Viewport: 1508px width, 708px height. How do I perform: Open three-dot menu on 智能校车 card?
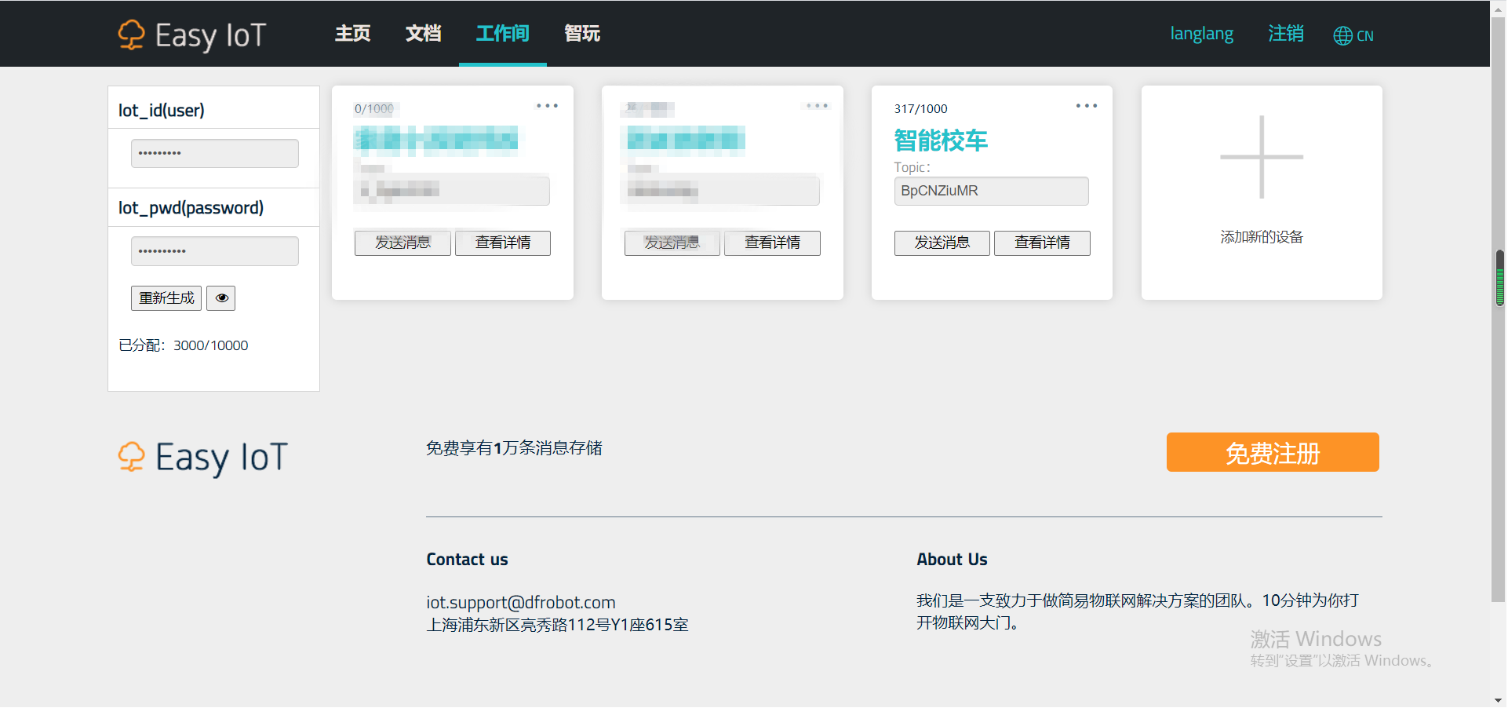tap(1087, 105)
